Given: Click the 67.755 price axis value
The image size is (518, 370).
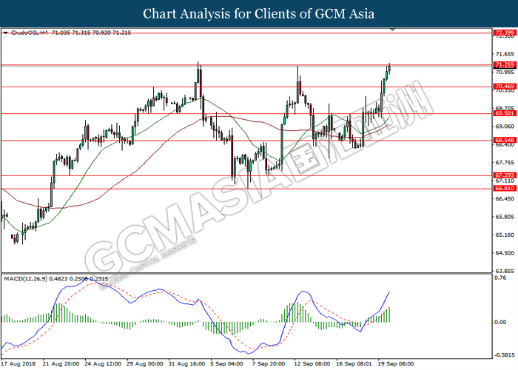Looking at the screenshot, I should (505, 163).
